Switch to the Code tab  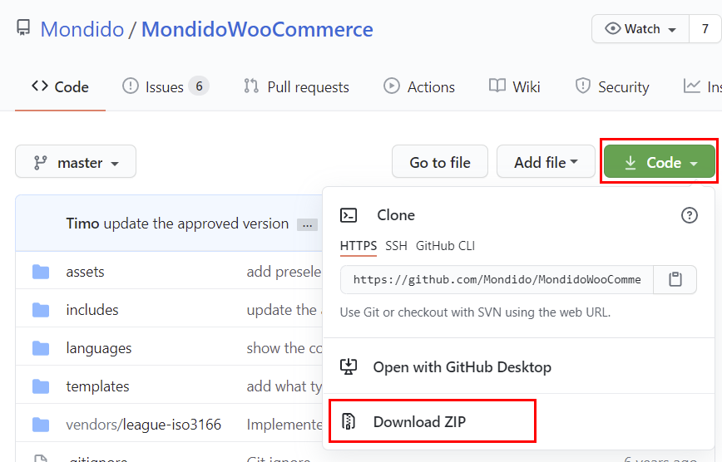pyautogui.click(x=60, y=87)
